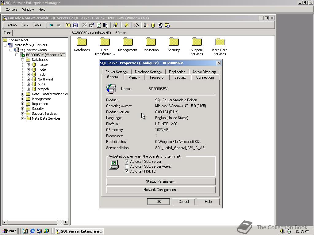This screenshot has height=235, width=314.
Task: Click the yellow starburst New icon
Action: pyautogui.click(x=127, y=25)
